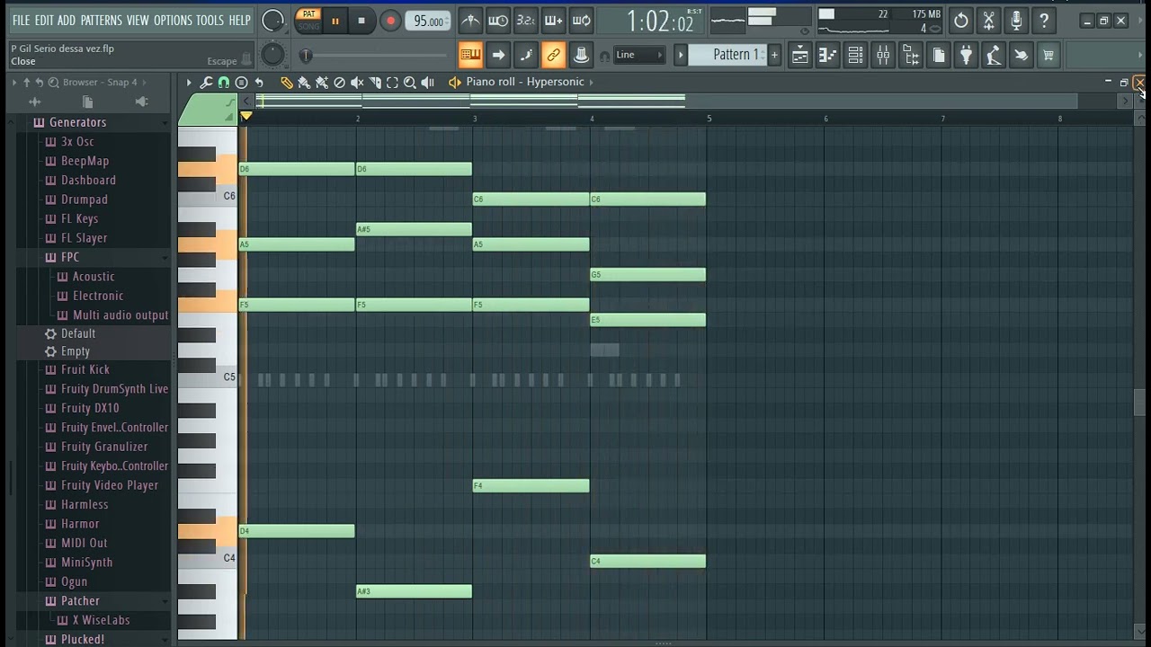Image resolution: width=1151 pixels, height=647 pixels.
Task: Click the plus button beside Pattern 1
Action: [x=774, y=55]
